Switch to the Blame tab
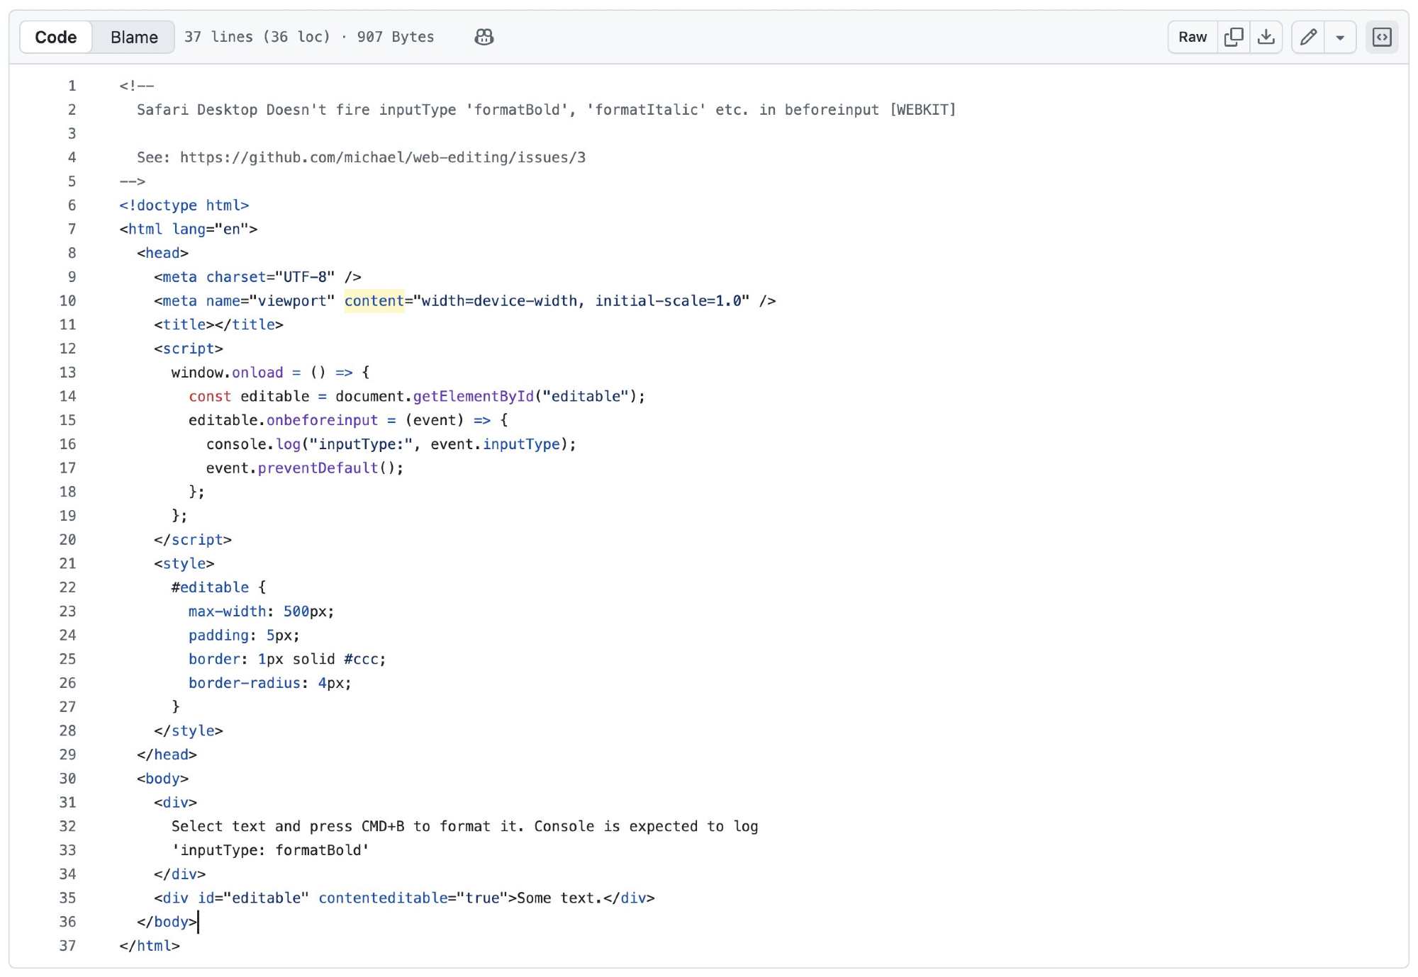Screen dimensions: 1418x977 pos(134,37)
